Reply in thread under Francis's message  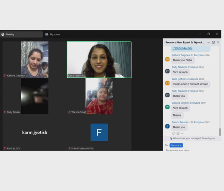174,134
